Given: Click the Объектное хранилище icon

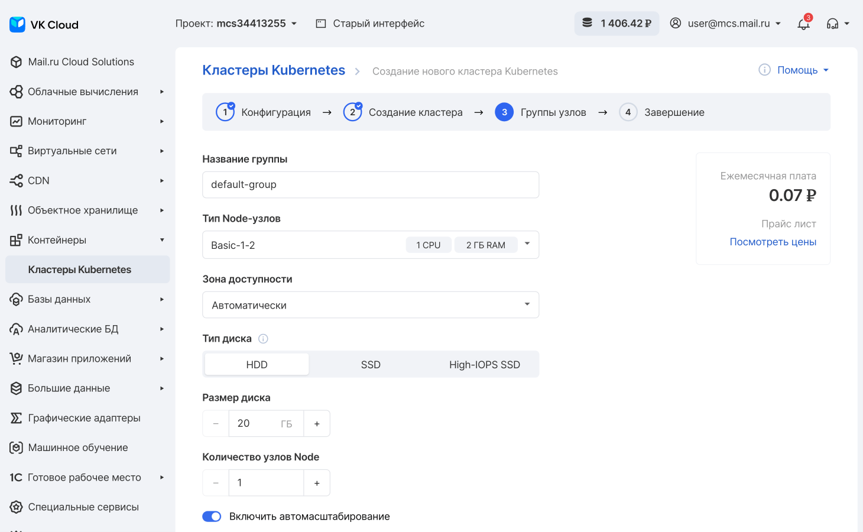Looking at the screenshot, I should 17,210.
